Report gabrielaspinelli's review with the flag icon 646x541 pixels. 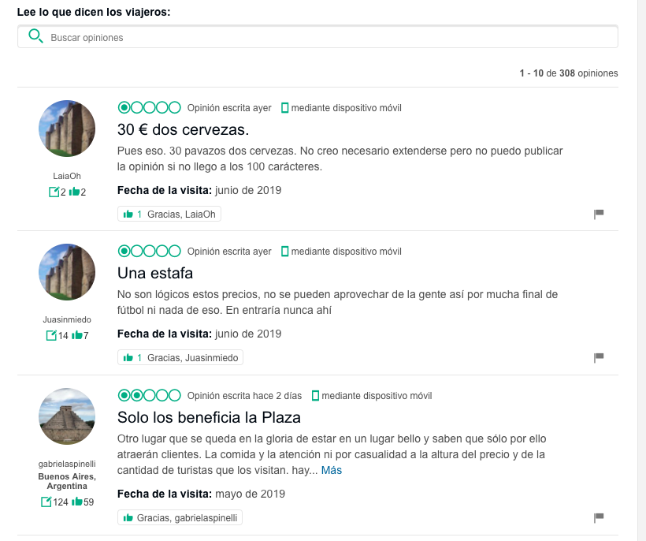click(x=599, y=517)
